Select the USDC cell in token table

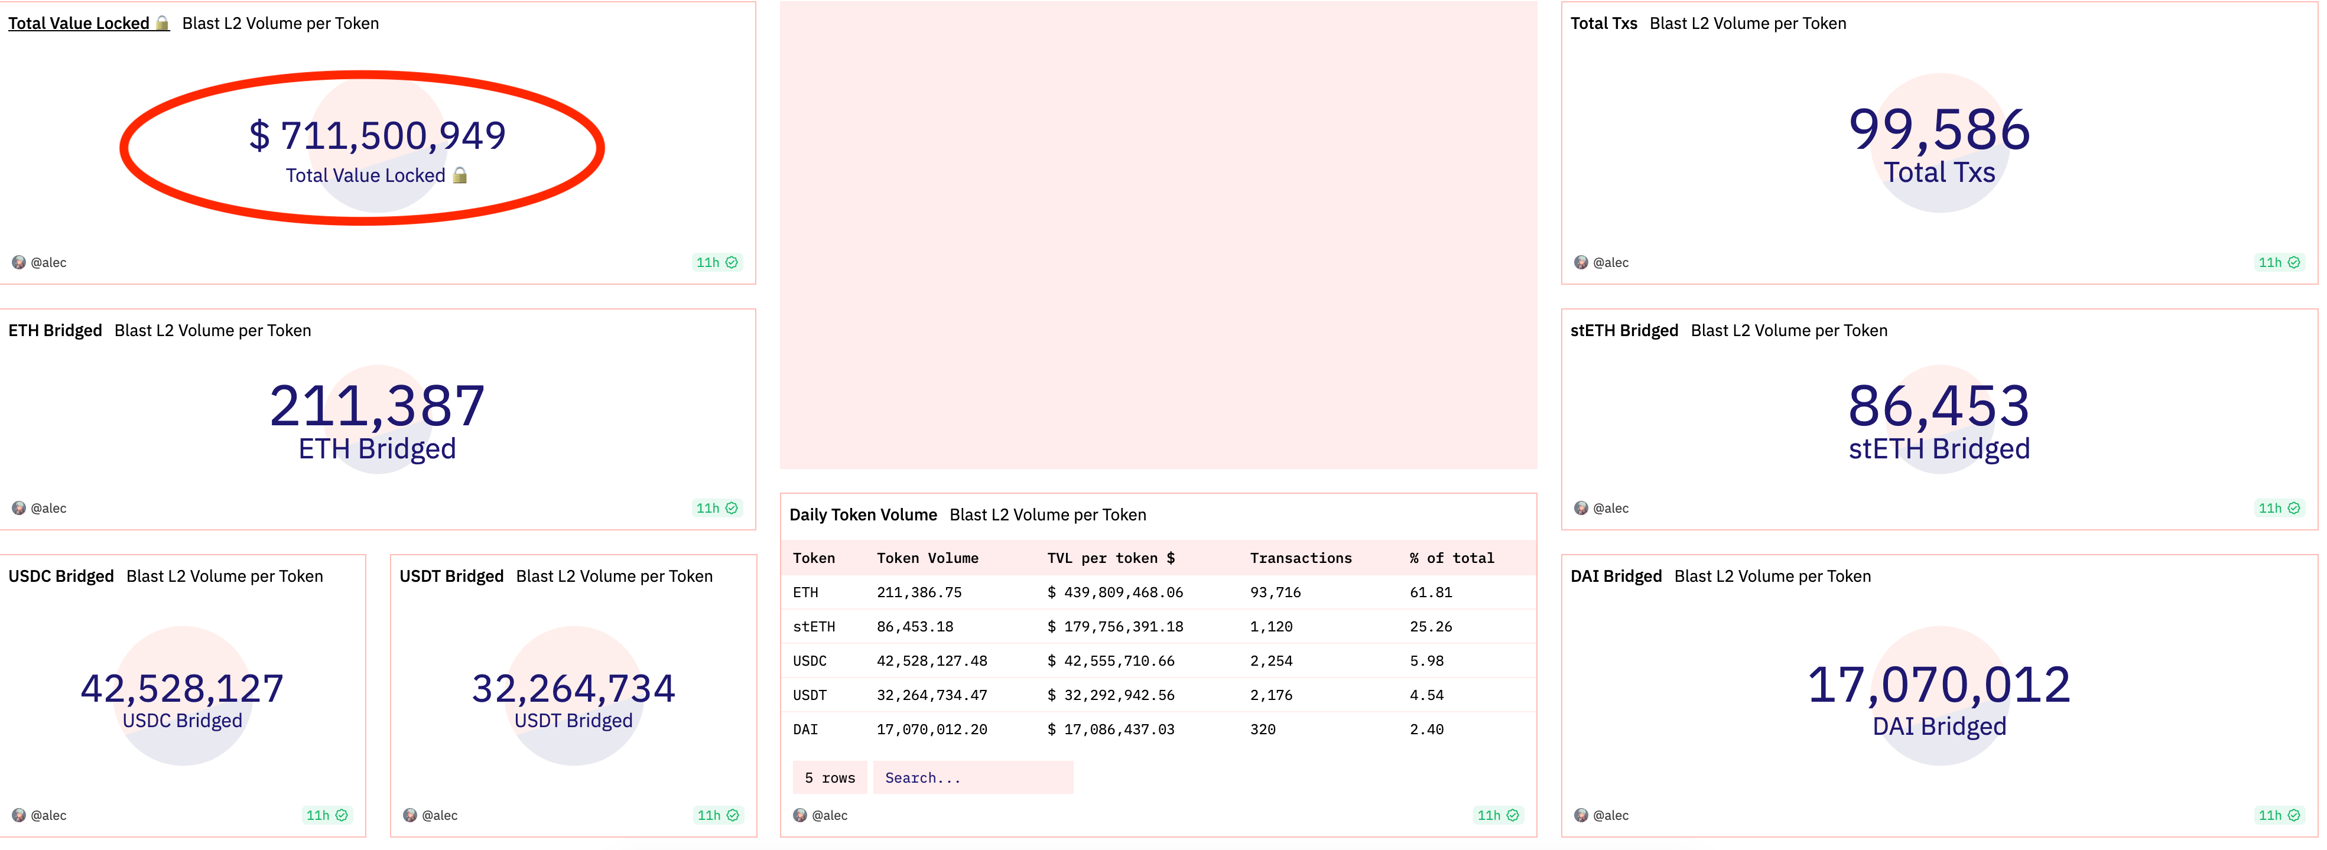point(810,661)
